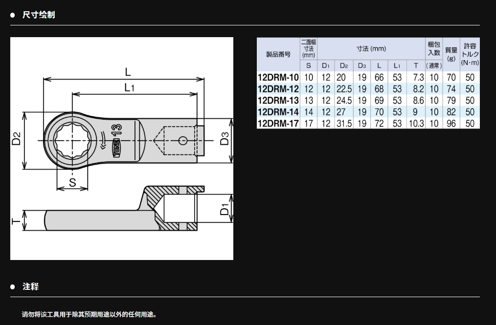The height and width of the screenshot is (325, 496).
Task: Click the 質量 (g) column header
Action: pos(451,54)
